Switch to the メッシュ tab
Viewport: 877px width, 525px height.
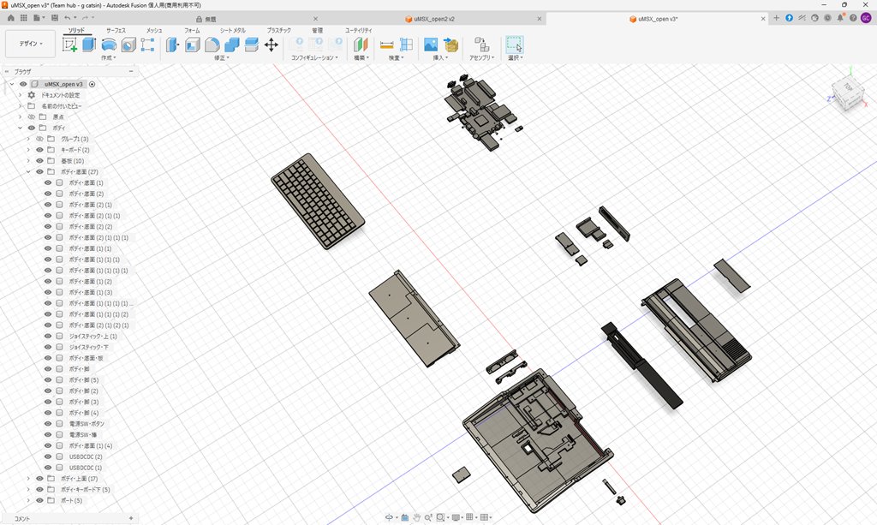click(154, 30)
